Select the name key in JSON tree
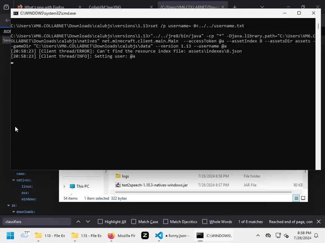The width and height of the screenshot is (325, 243). 21,174
